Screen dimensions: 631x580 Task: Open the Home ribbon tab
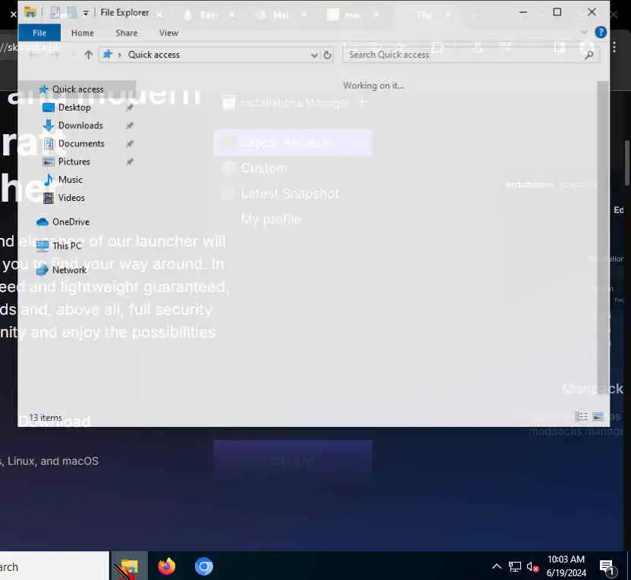click(x=83, y=33)
